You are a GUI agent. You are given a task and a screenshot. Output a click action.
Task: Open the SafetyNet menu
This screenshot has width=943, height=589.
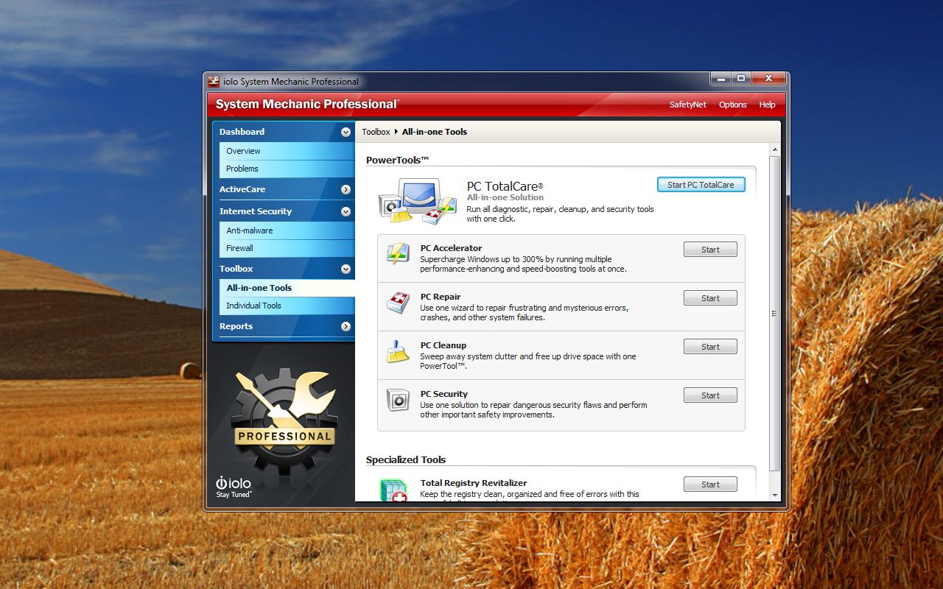[x=688, y=105]
